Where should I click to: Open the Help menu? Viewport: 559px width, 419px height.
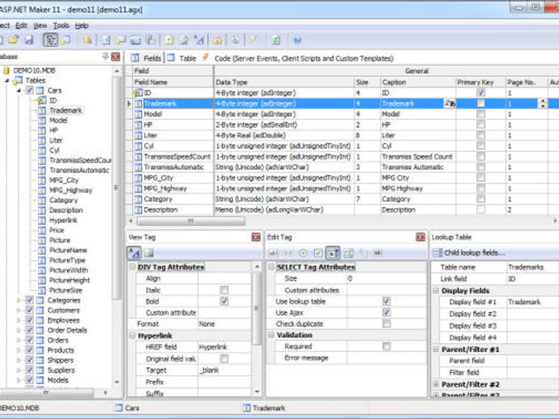82,26
